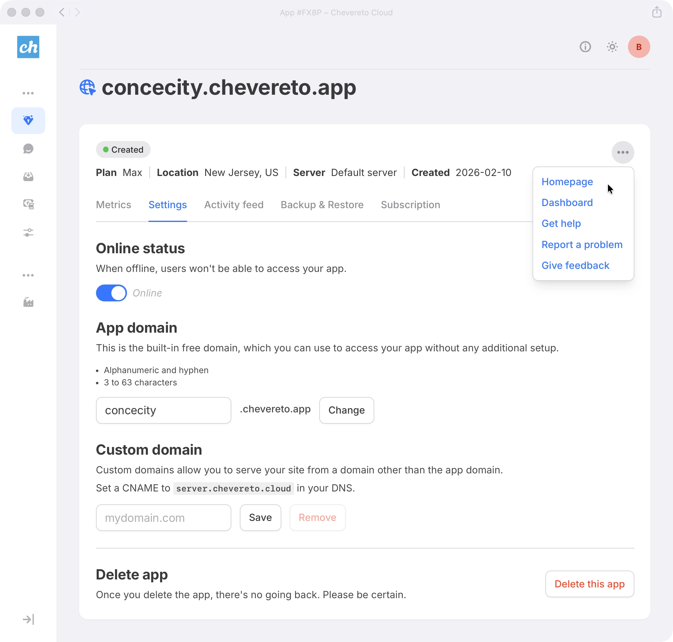Select Get help in the actions menu
Viewport: 673px width, 642px height.
click(561, 224)
